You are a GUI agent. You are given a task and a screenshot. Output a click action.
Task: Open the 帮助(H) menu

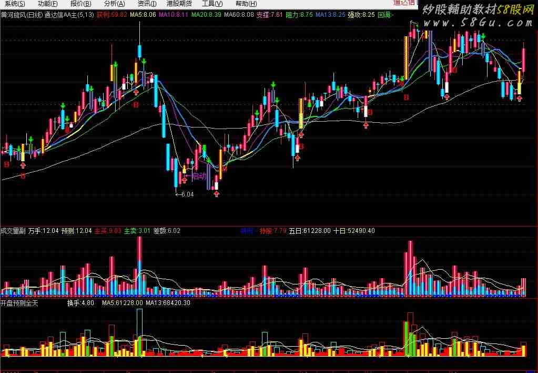click(x=246, y=4)
